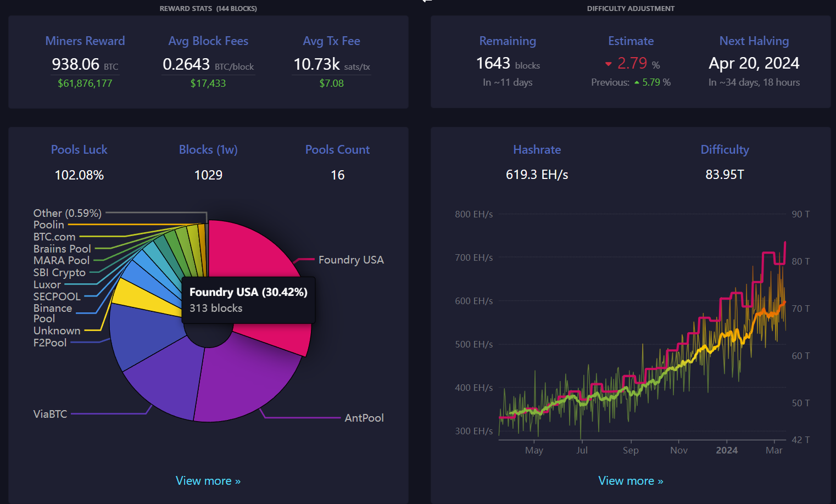Select the MARA Pool label
This screenshot has width=836, height=504.
(61, 260)
